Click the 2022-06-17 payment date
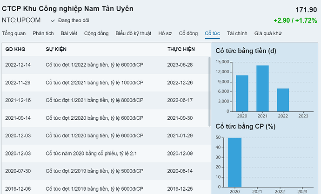The height and width of the screenshot is (194, 321). 180,100
